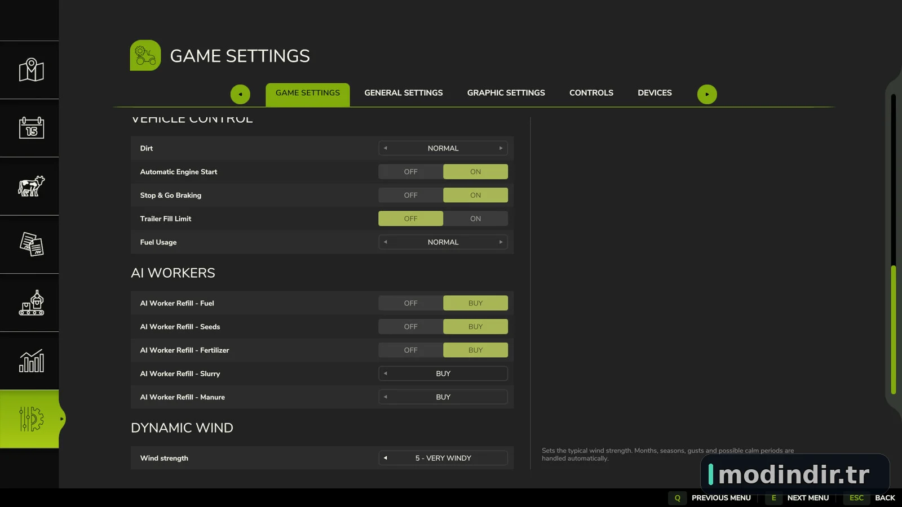This screenshot has width=902, height=507.
Task: Click the Q key Previous Menu icon
Action: click(x=677, y=498)
